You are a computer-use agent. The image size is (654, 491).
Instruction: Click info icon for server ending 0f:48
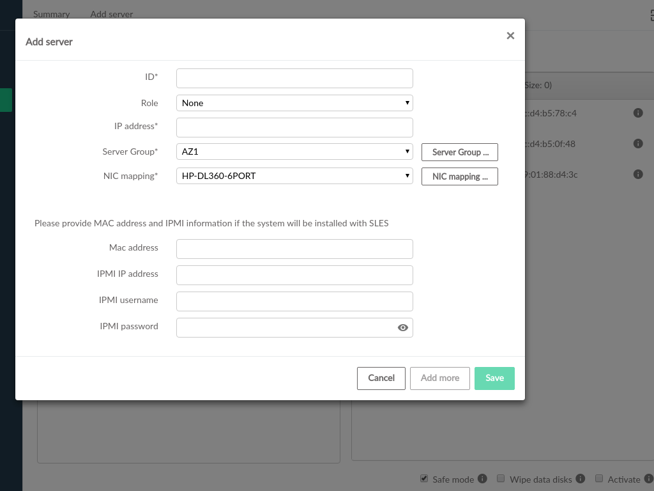pos(637,144)
